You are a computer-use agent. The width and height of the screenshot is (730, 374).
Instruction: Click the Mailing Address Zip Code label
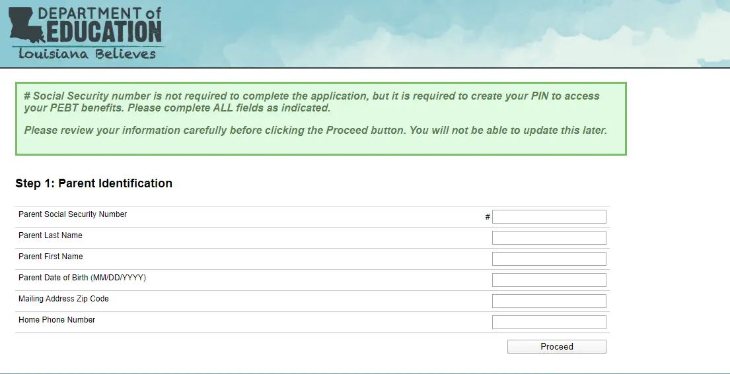click(x=63, y=299)
